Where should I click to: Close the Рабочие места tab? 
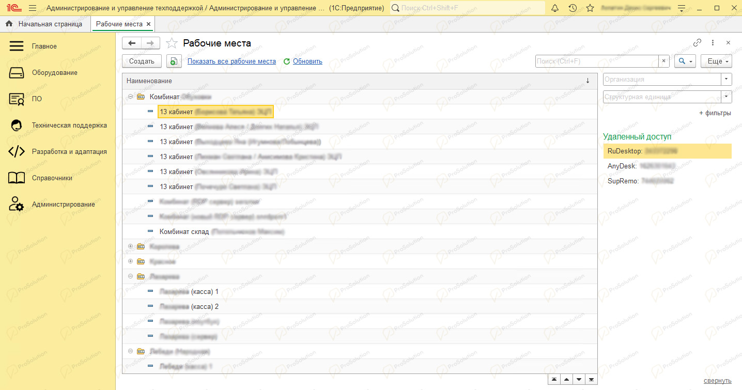point(149,24)
